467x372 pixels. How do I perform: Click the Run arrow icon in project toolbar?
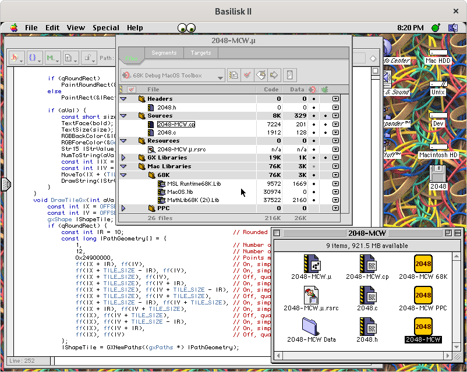pyautogui.click(x=274, y=75)
